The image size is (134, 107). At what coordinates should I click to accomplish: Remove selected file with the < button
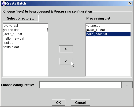point(66,61)
